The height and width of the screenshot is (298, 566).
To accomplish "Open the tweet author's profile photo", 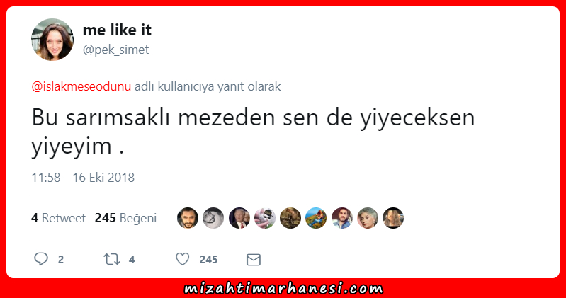I will [x=52, y=40].
